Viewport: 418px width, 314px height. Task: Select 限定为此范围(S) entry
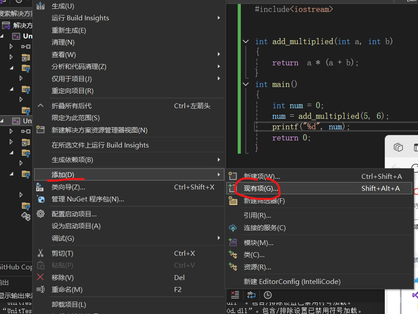pos(129,118)
